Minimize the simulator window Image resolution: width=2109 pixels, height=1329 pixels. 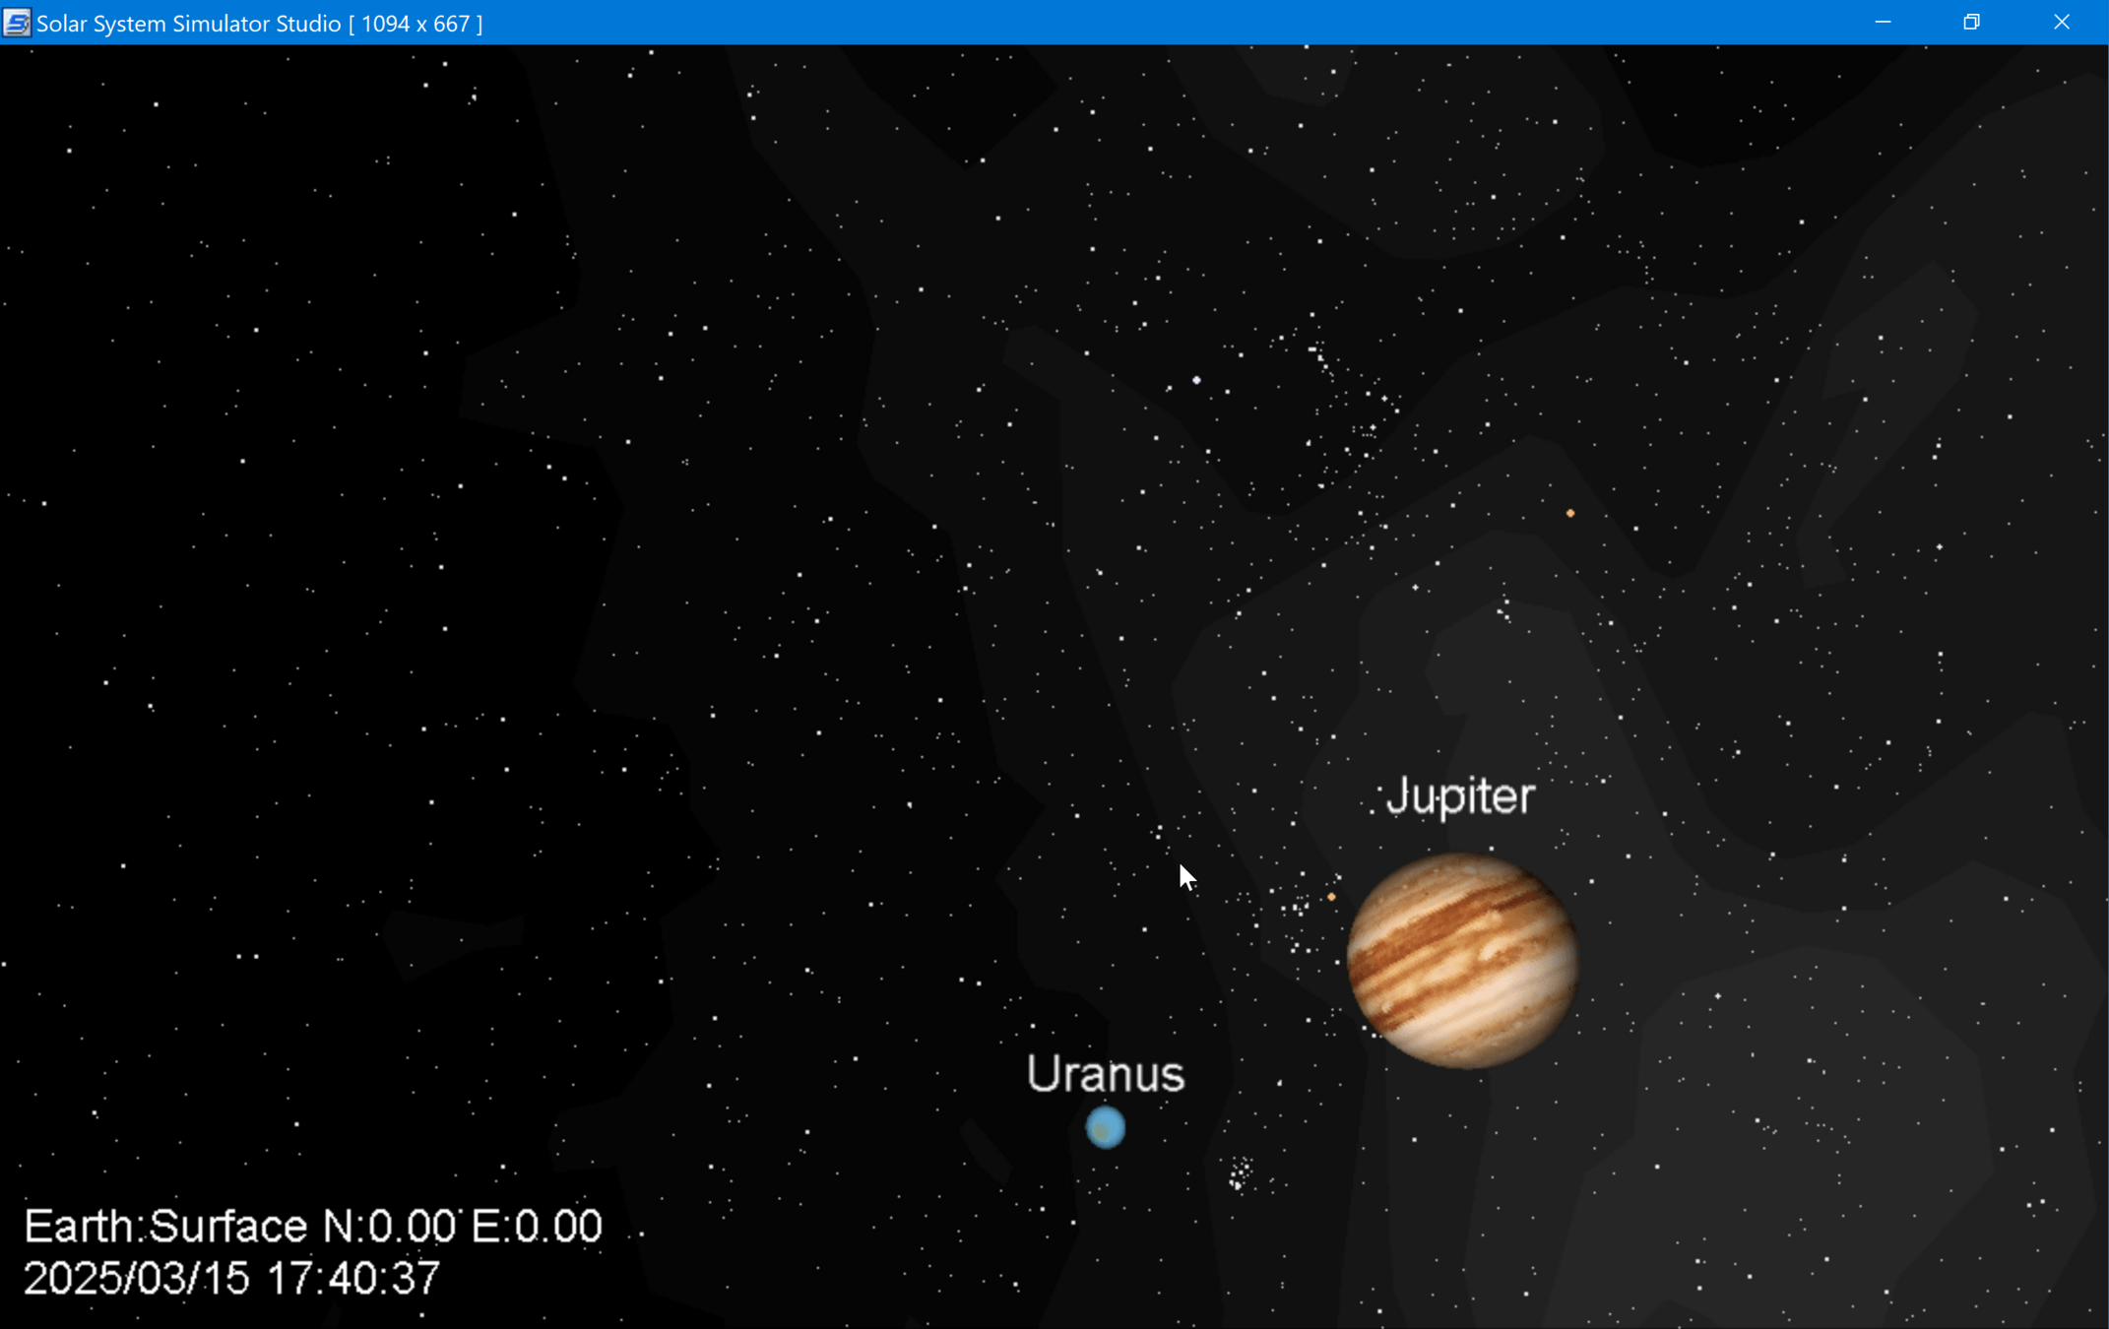(1883, 23)
